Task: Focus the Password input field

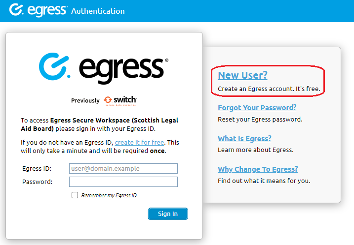Action: (123, 182)
